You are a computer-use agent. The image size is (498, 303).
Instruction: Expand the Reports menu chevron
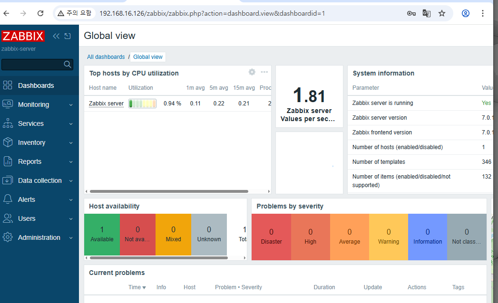click(x=71, y=162)
